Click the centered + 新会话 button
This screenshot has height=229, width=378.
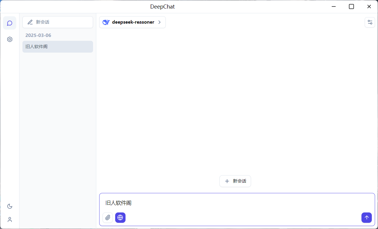coord(235,181)
